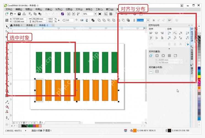Click the New document icon
This screenshot has height=138, width=205.
(7, 14)
